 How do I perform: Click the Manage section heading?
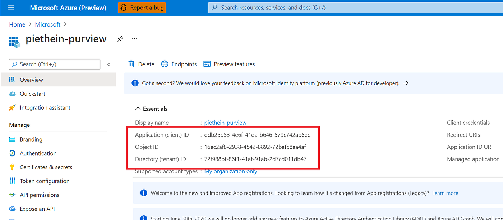click(x=19, y=125)
